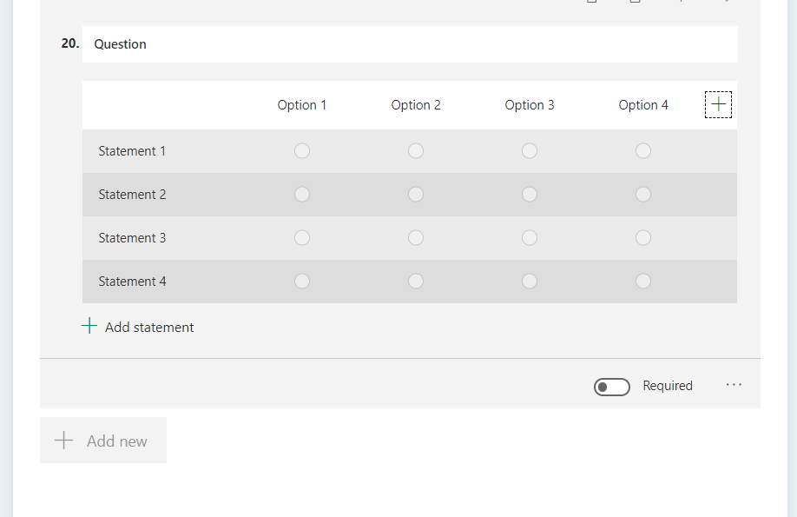Select Option 2 radio for Statement 3

click(x=416, y=237)
